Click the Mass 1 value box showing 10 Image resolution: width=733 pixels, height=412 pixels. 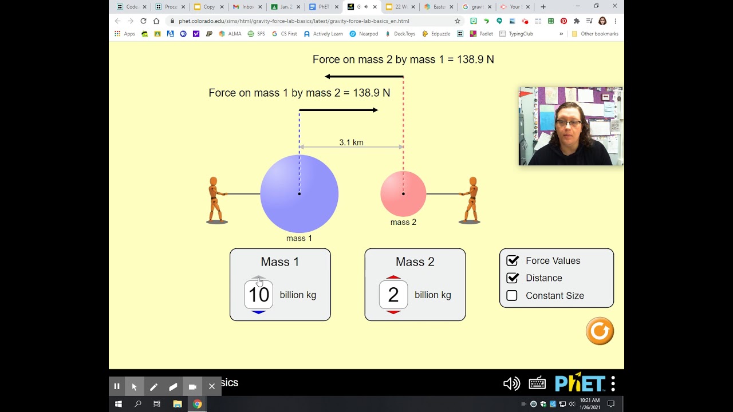(259, 295)
